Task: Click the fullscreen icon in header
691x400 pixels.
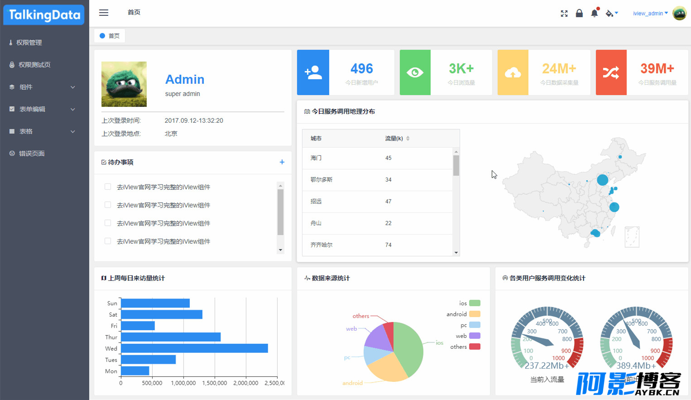Action: [564, 14]
